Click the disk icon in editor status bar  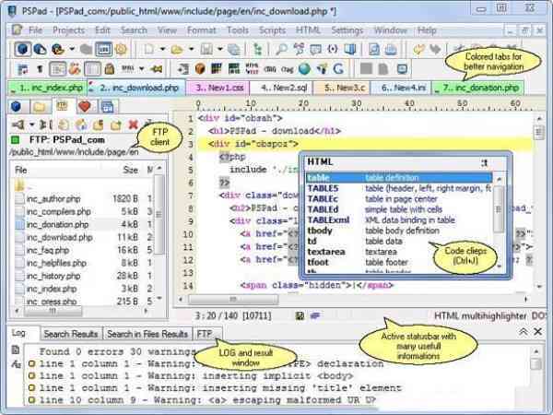[x=300, y=315]
